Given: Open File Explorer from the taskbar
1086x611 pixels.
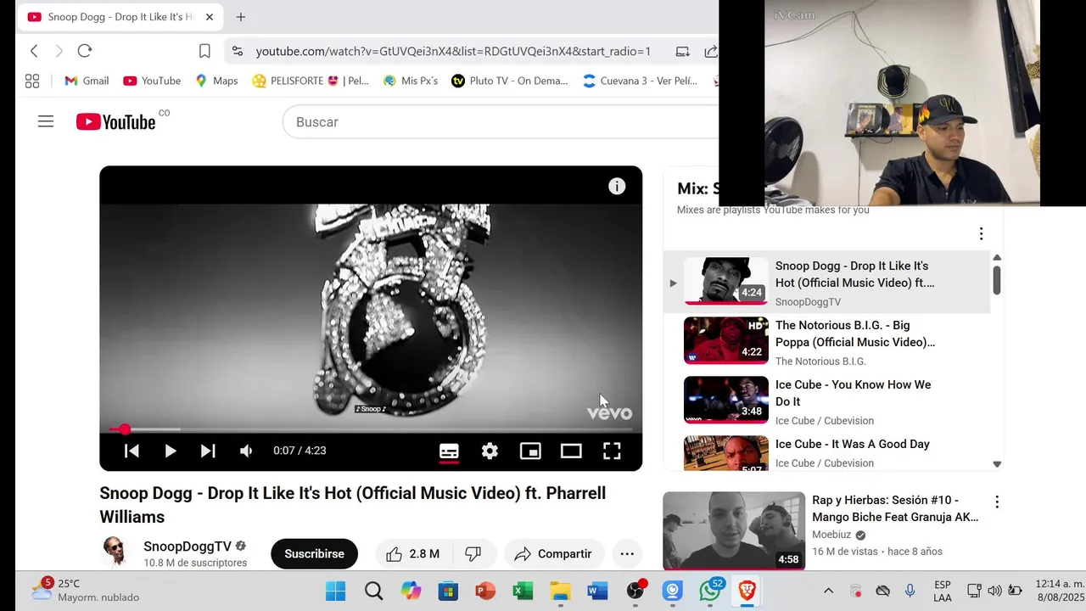Looking at the screenshot, I should coord(560,591).
